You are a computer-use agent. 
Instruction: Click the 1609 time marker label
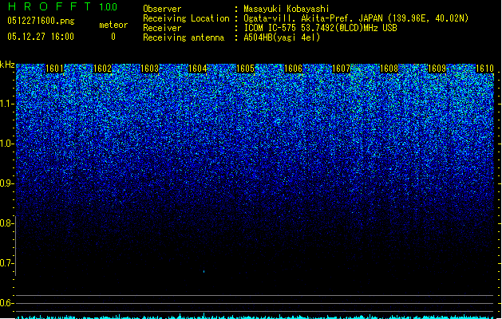pyautogui.click(x=437, y=69)
